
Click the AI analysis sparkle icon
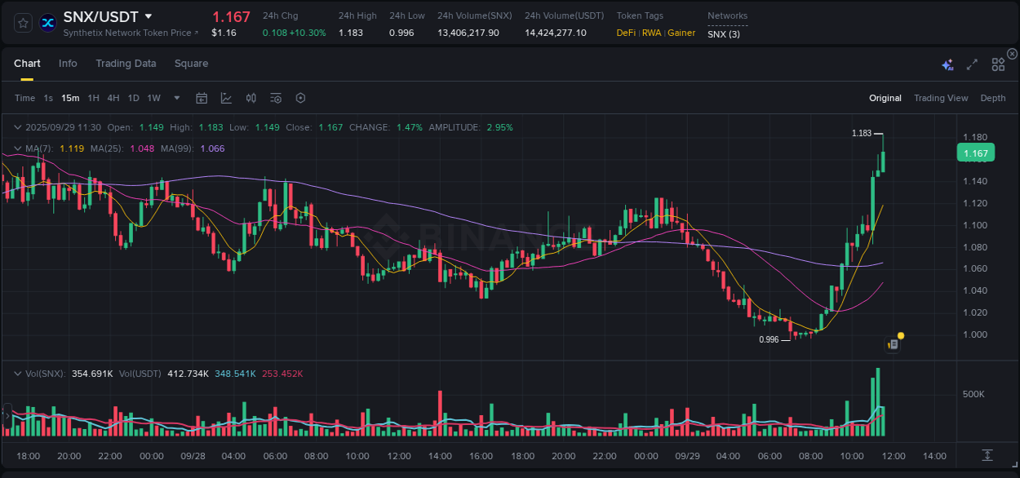[947, 64]
